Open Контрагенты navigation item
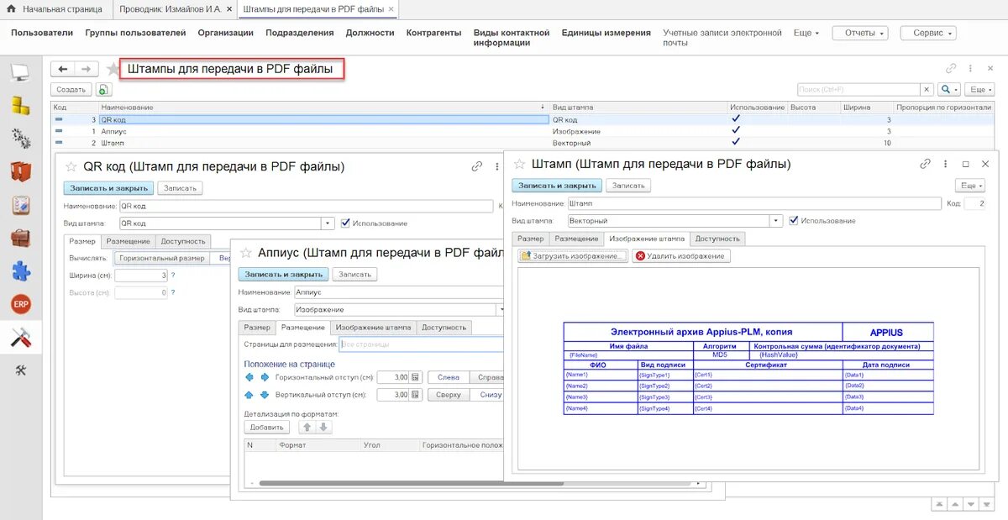Screen dimensions: 1008x520 pos(433,33)
